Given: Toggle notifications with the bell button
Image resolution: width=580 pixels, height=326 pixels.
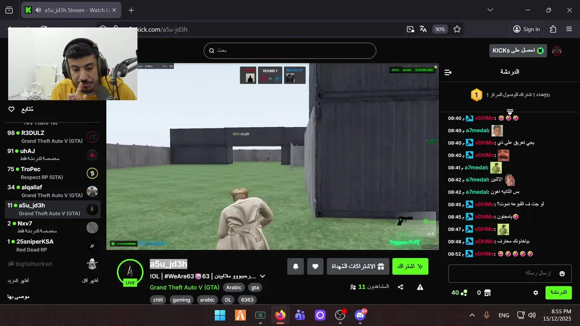Looking at the screenshot, I should point(295,266).
